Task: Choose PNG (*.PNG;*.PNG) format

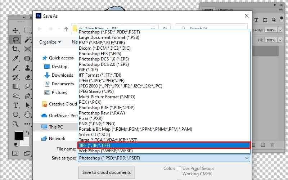Action: pos(164,124)
